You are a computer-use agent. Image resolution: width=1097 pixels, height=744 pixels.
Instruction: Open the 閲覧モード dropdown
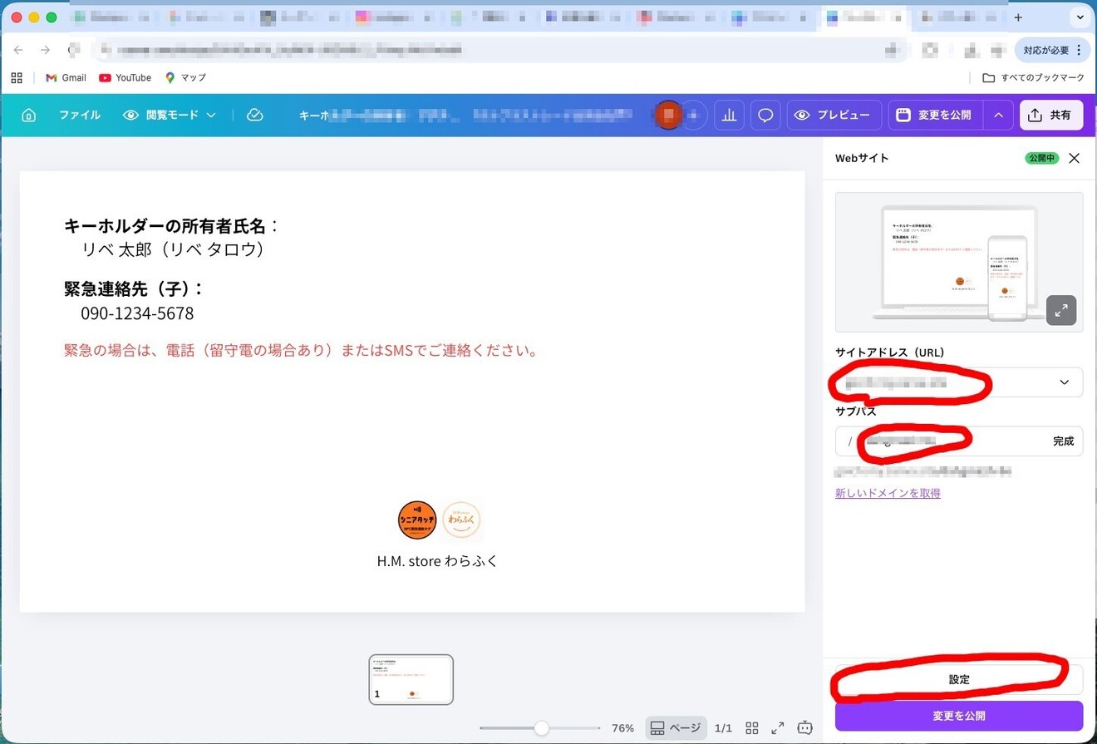click(170, 116)
